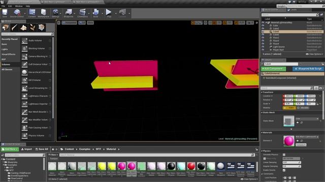This screenshot has height=182, width=325.
Task: Open the Build options dropdown arrow
Action: click(102, 13)
